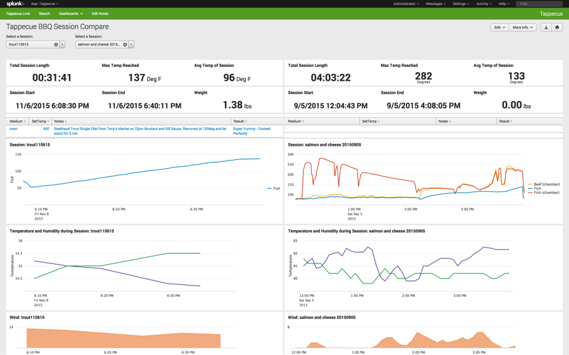569x355 pixels.
Task: Click the Splunk logo
Action: 15,4
